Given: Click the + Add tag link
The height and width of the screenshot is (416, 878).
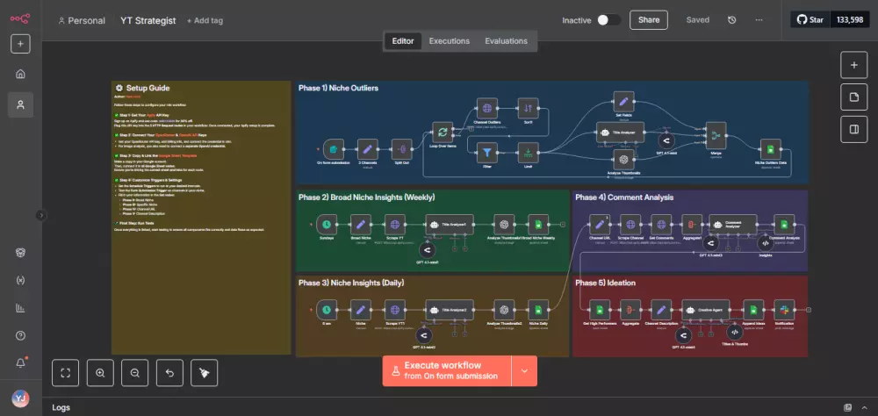Looking at the screenshot, I should point(205,21).
